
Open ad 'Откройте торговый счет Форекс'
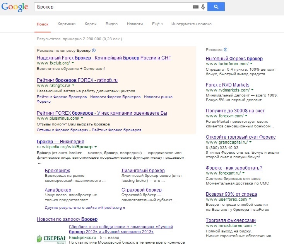click(x=241, y=137)
